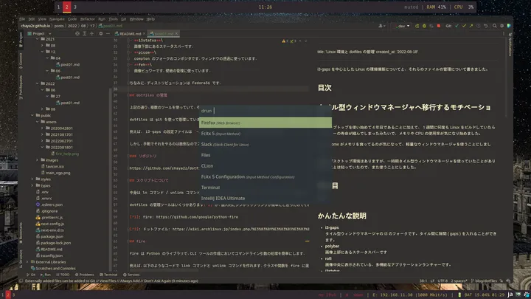Screen dimensions: 531x299
Task: Select package.json in project tree
Action: point(49,237)
